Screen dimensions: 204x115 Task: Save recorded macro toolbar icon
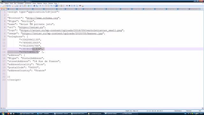tap(77, 6)
